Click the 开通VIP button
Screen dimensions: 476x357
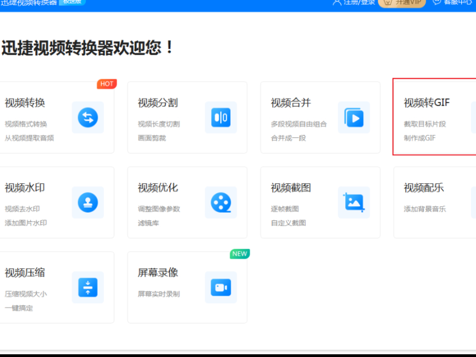[402, 3]
